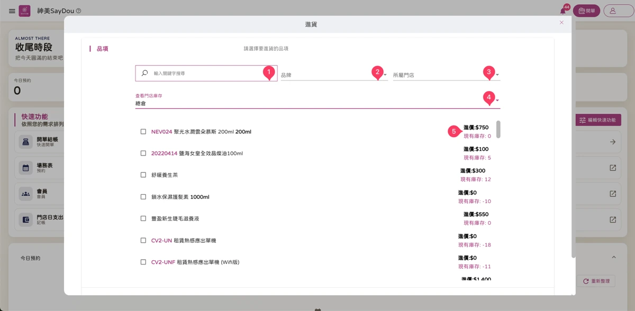The width and height of the screenshot is (635, 311).
Task: Open the hamburger main menu
Action: click(x=12, y=11)
